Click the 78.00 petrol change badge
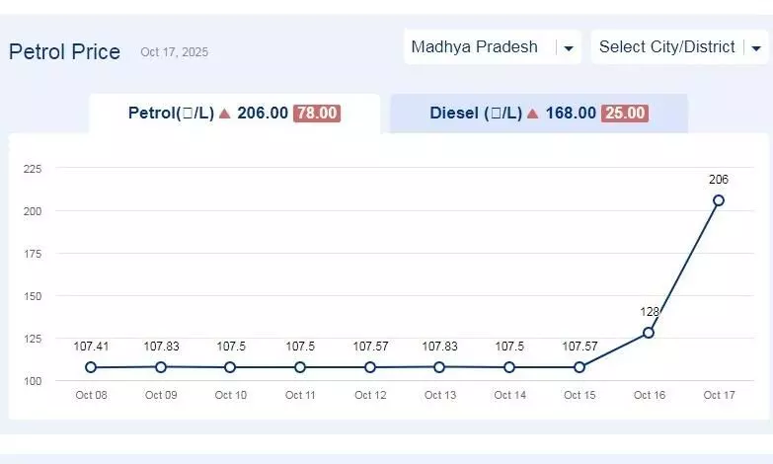This screenshot has height=464, width=773. (317, 114)
